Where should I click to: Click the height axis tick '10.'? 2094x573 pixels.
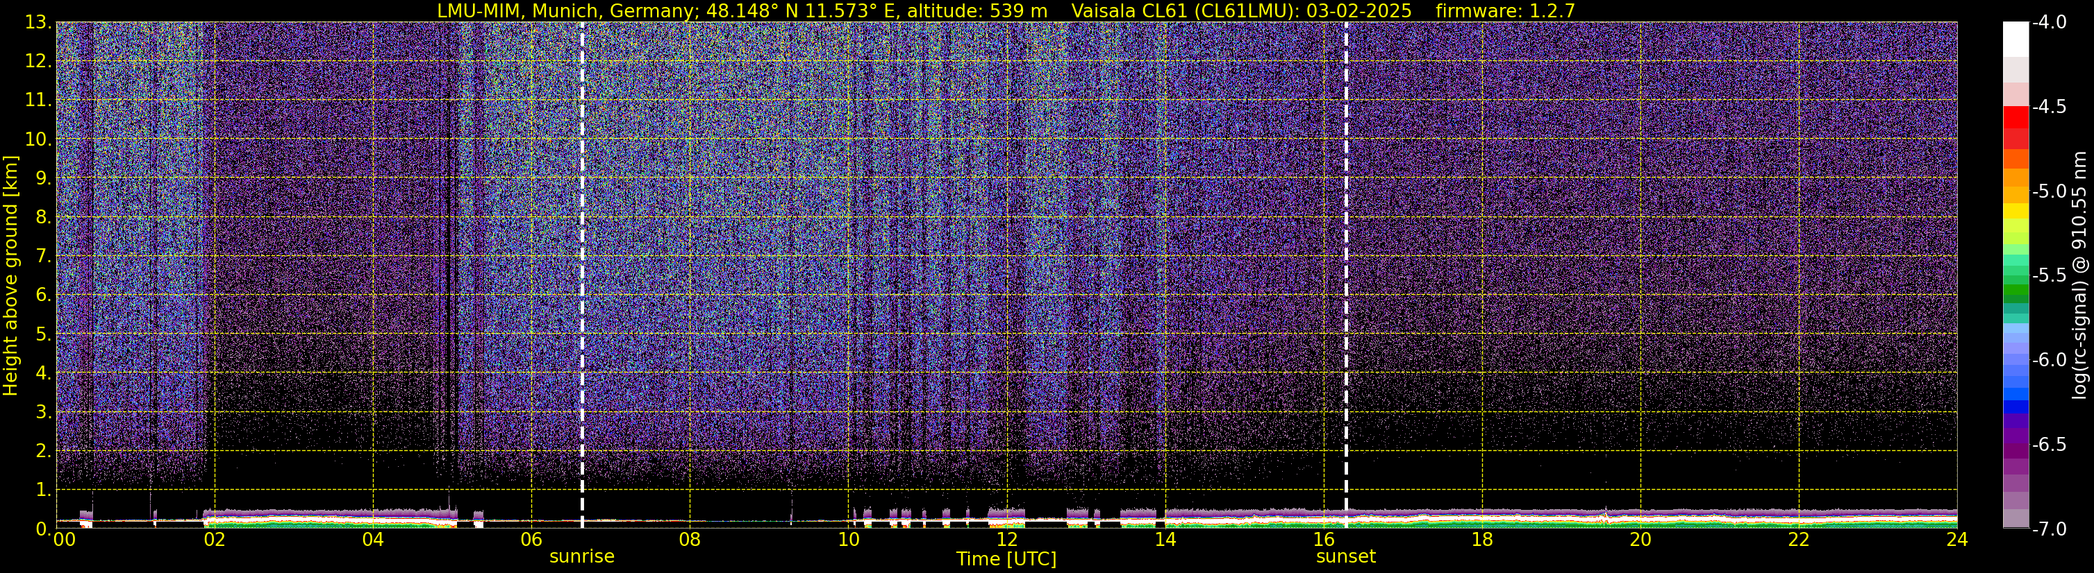click(x=38, y=139)
